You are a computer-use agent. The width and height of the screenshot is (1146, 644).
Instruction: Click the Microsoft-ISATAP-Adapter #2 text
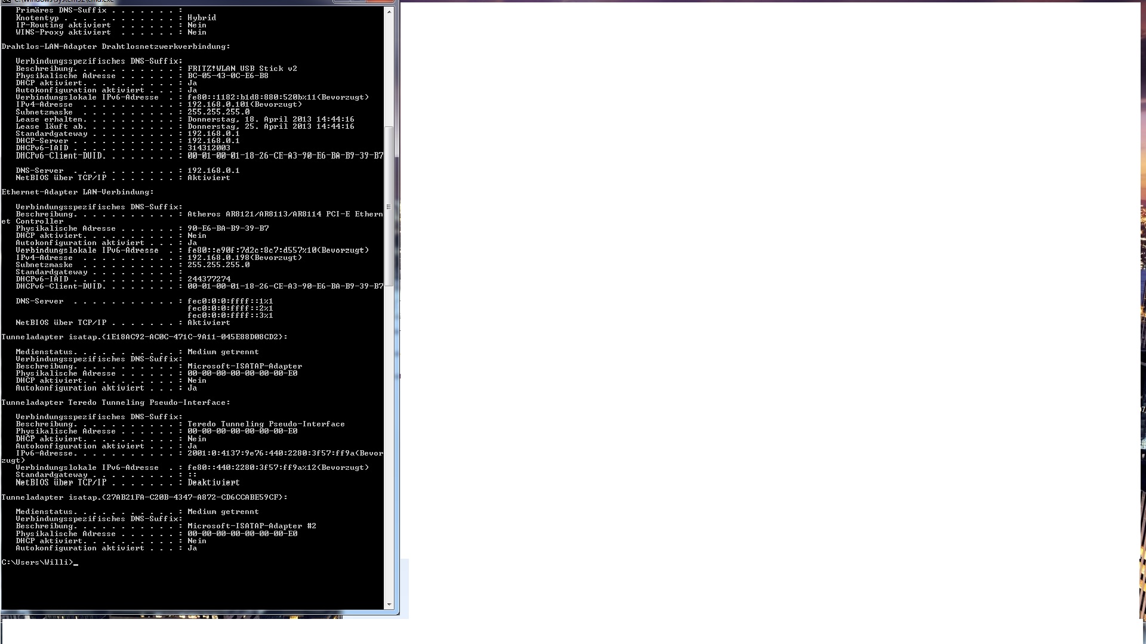click(251, 526)
